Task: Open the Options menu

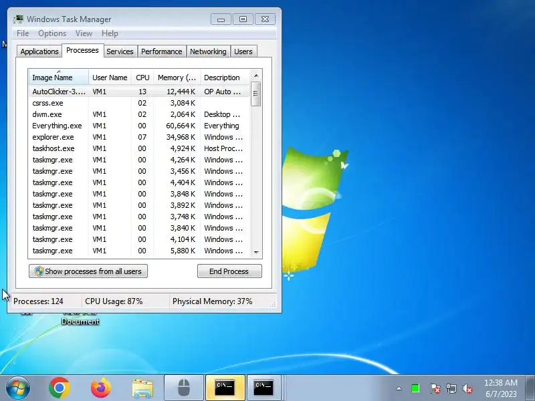Action: pos(52,33)
